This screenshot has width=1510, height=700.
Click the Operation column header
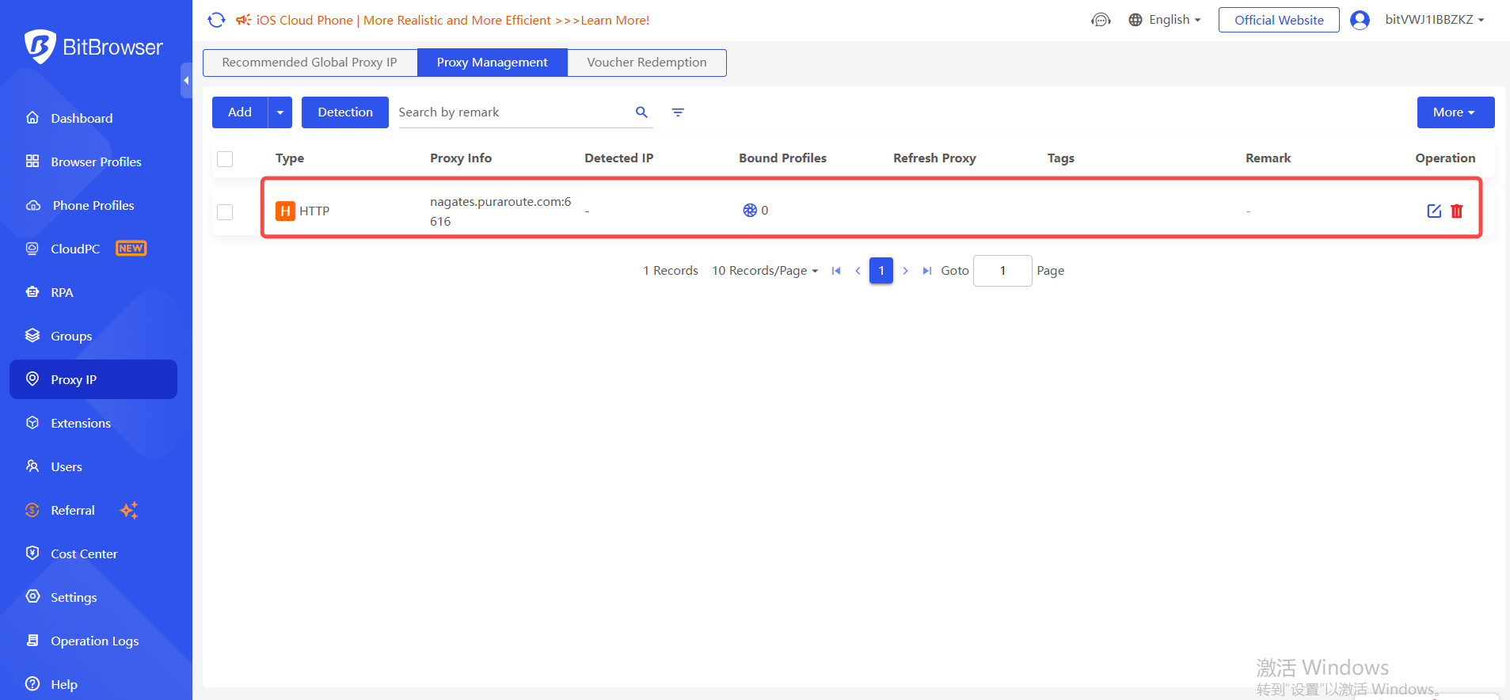(x=1445, y=158)
